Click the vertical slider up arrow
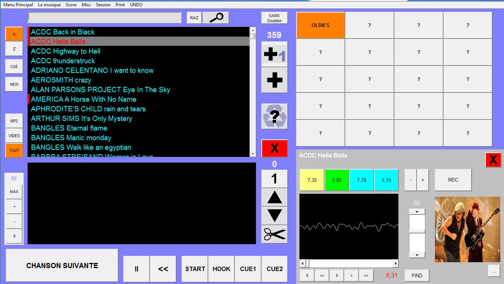Screen dimensions: 504x284 417,212
